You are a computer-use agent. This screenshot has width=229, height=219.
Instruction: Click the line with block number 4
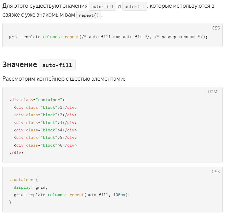(45, 130)
